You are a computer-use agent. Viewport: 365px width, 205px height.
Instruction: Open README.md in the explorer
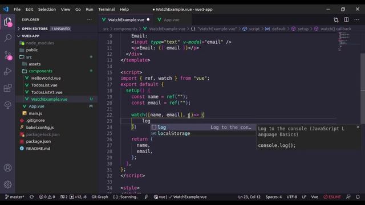point(57,149)
